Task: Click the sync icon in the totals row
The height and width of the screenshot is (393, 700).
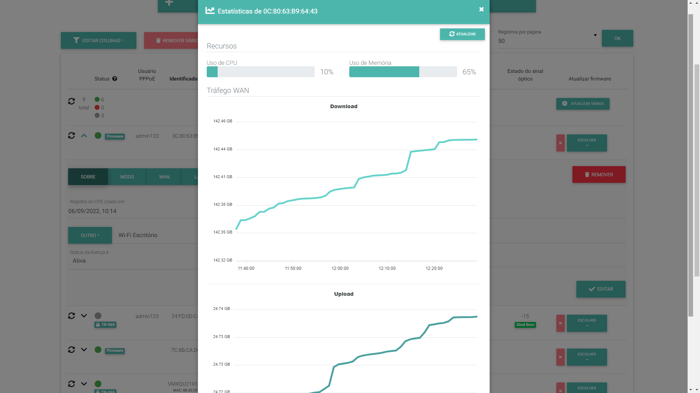Action: pos(71,101)
